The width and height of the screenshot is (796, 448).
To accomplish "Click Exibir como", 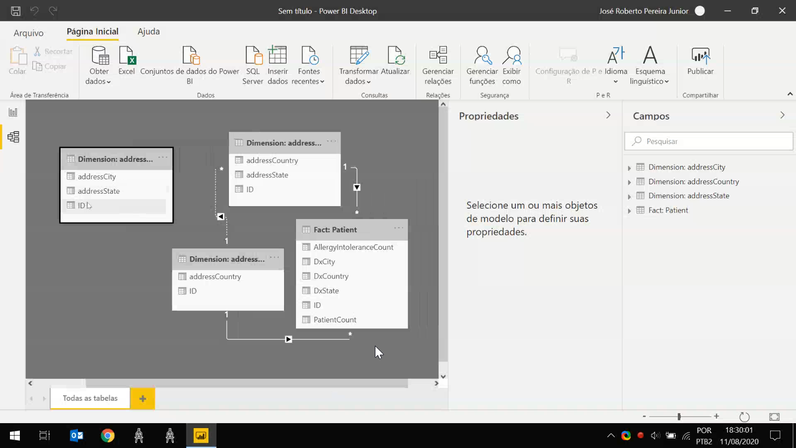I will coord(511,65).
